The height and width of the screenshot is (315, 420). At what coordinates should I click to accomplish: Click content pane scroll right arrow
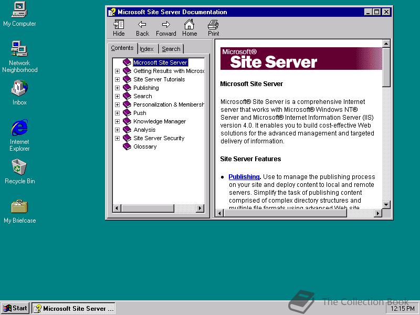tap(378, 213)
